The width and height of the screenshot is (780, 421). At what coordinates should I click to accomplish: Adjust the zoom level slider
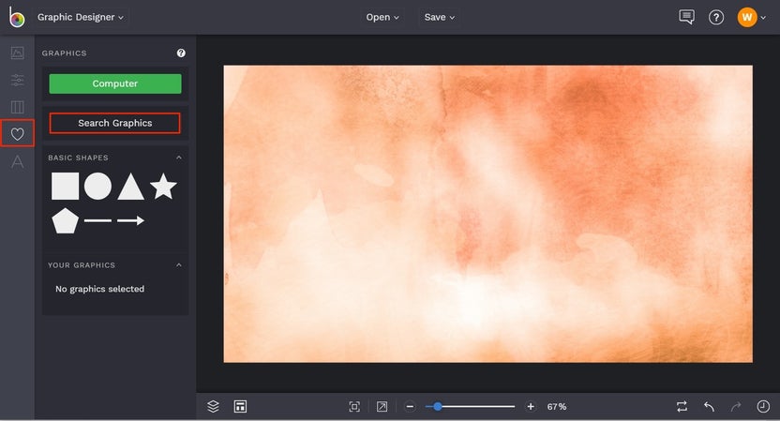[x=470, y=407]
